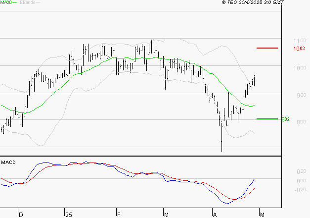
Task: Click the TEC 30/4/2025 copyright text
Action: (x=253, y=2)
